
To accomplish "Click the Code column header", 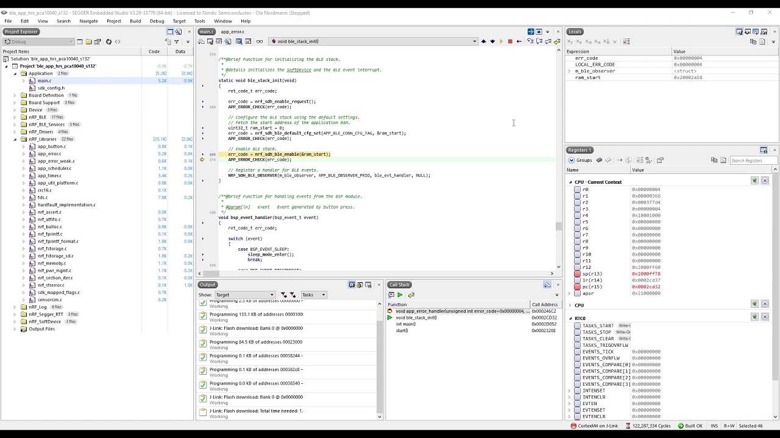I will click(x=154, y=51).
